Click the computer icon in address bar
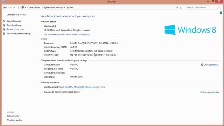Screen dimensions: 224x126 tap(22, 7)
